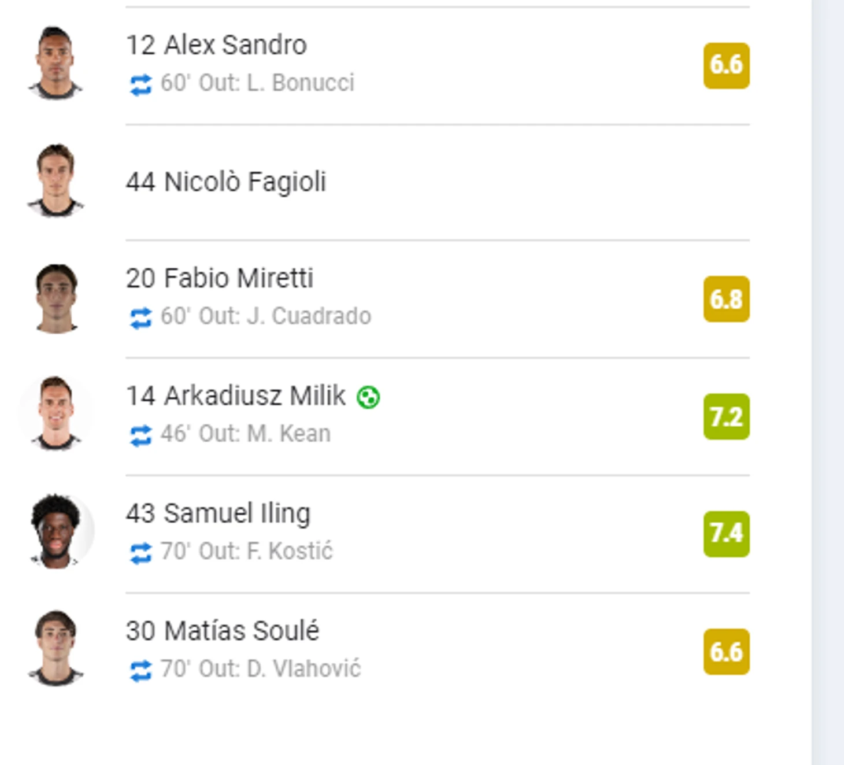Click Matías Soulé's substitution arrows icon
The image size is (844, 765).
[140, 671]
